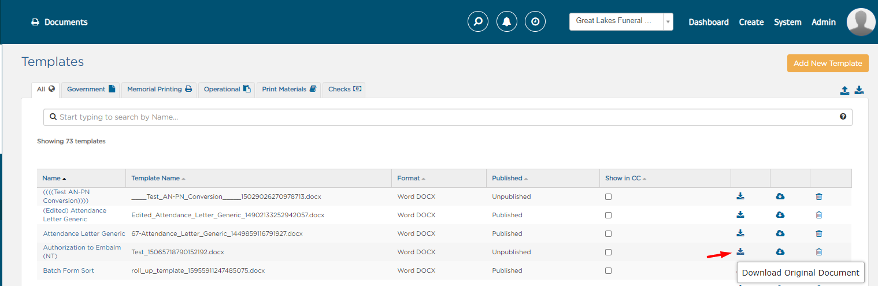This screenshot has width=878, height=286.
Task: Tick Show in CC for Batch Form Sort
Action: tap(608, 270)
